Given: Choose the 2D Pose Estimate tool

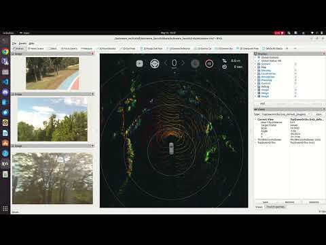Looking at the screenshot, I should (106, 48).
